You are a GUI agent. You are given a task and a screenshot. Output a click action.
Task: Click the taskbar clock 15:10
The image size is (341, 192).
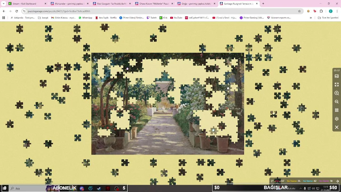tap(326, 188)
